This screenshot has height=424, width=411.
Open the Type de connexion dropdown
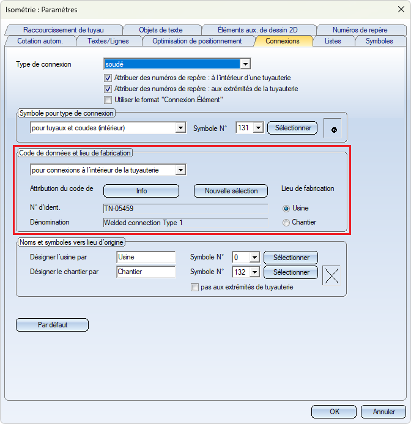pos(245,64)
